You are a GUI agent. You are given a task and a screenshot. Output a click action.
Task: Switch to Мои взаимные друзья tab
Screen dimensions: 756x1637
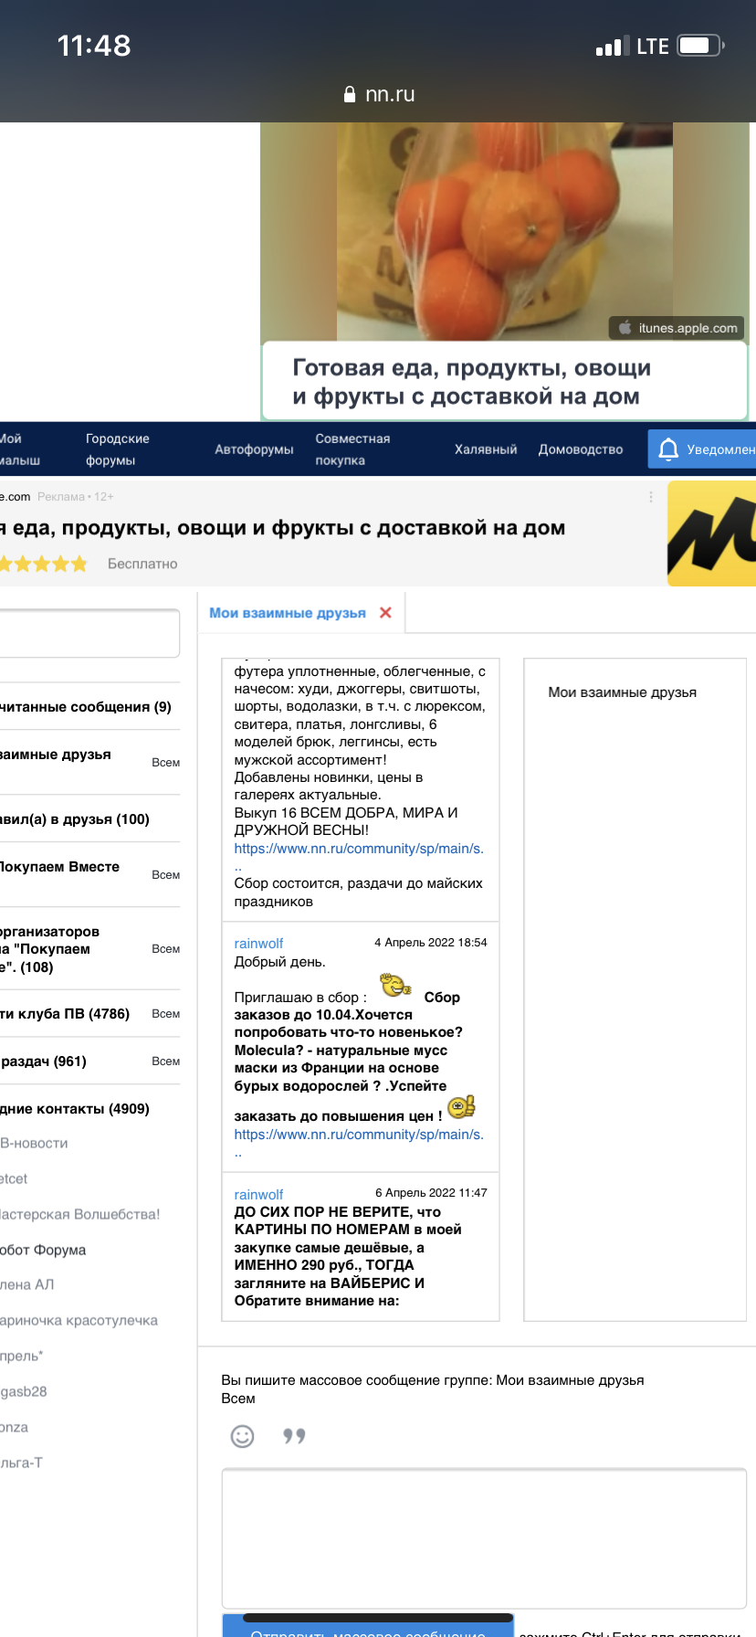[x=287, y=613]
